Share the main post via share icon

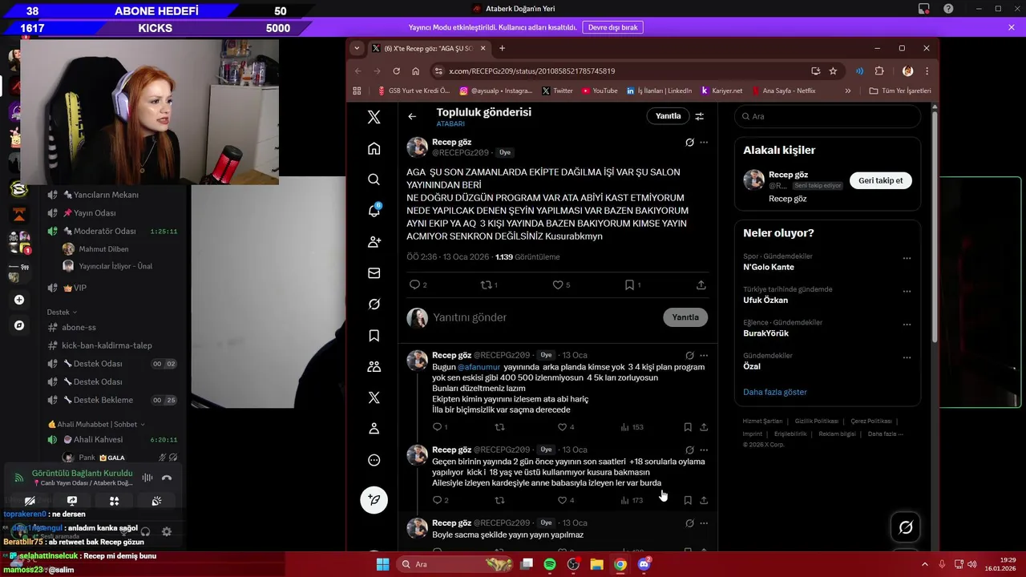click(701, 284)
